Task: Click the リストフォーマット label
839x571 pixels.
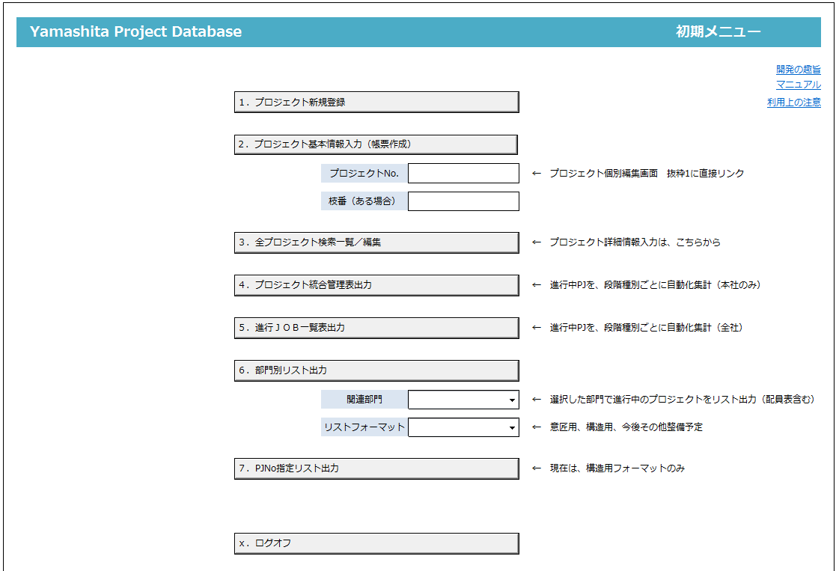Action: pos(364,427)
